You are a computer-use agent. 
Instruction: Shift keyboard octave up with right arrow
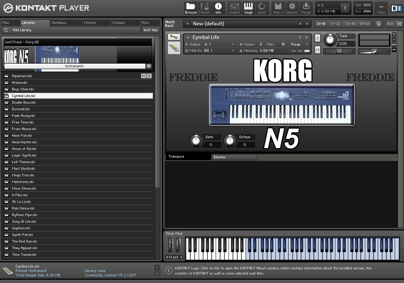[x=182, y=257]
